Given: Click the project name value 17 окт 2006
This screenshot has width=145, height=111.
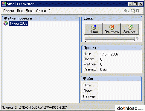Looking at the screenshot, I should (109, 54).
